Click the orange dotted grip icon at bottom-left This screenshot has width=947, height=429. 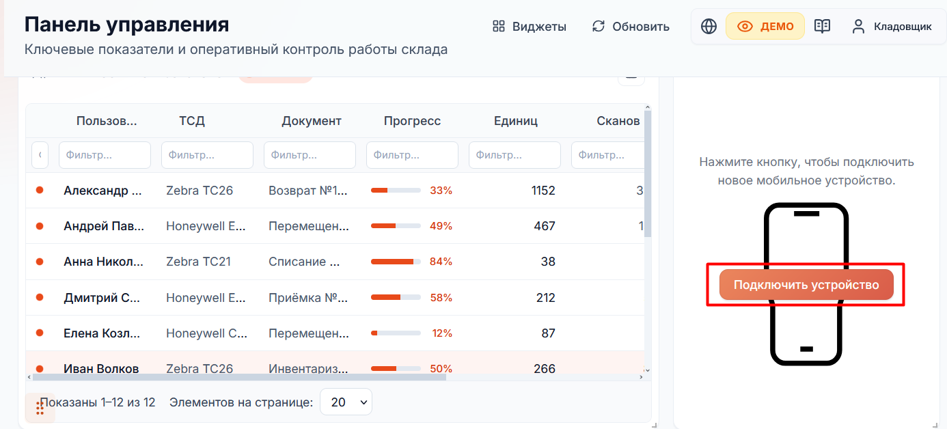click(40, 408)
